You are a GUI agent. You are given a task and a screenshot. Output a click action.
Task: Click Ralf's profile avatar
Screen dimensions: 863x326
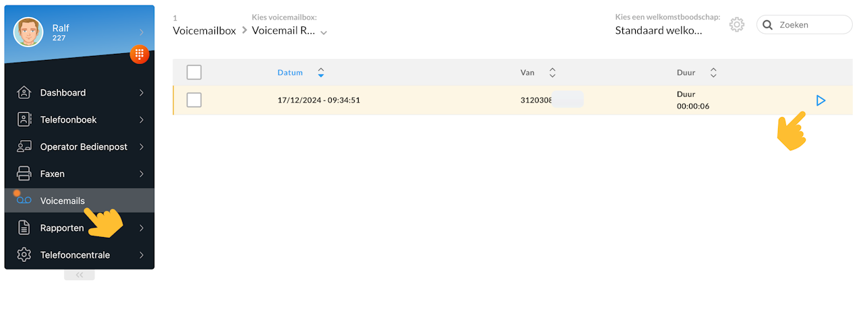coord(28,32)
